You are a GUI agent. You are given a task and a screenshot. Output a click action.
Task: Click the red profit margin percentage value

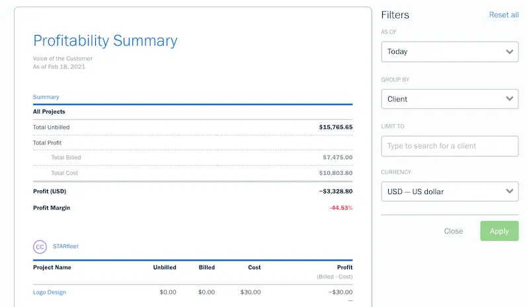click(341, 208)
